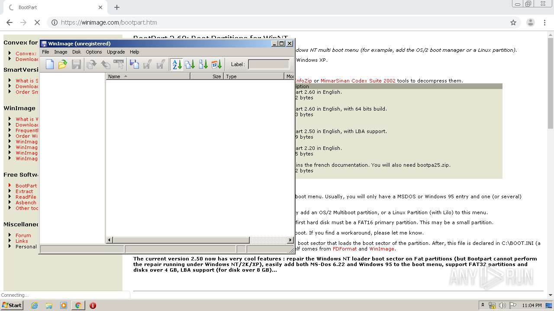Select the BootPart browser tab

click(x=55, y=7)
